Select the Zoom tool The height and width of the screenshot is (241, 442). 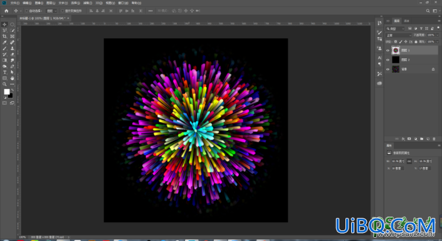pos(4,84)
